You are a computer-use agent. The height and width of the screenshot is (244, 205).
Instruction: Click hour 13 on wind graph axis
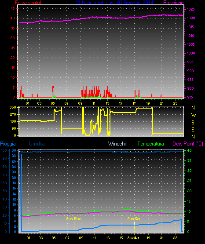[107, 103]
